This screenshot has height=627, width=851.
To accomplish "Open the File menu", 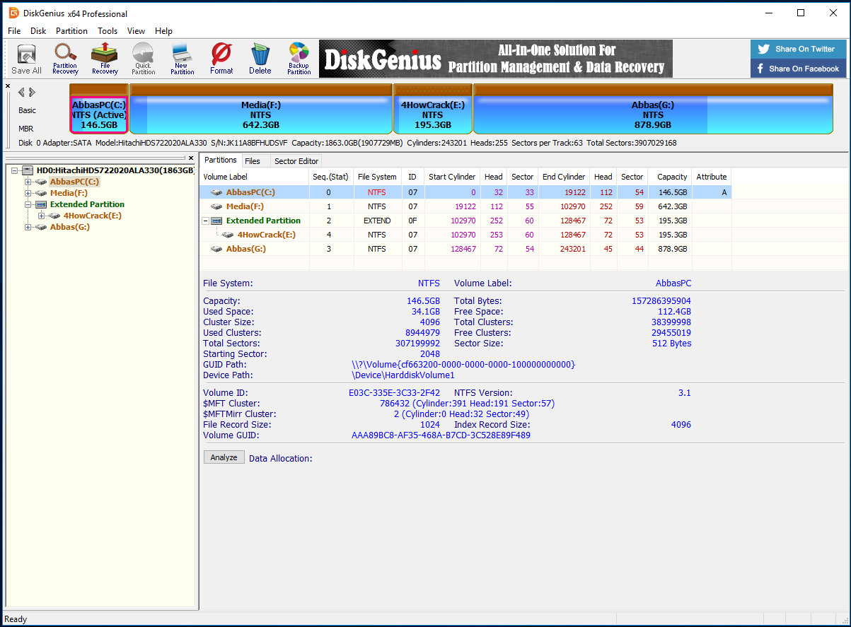I will tap(14, 31).
